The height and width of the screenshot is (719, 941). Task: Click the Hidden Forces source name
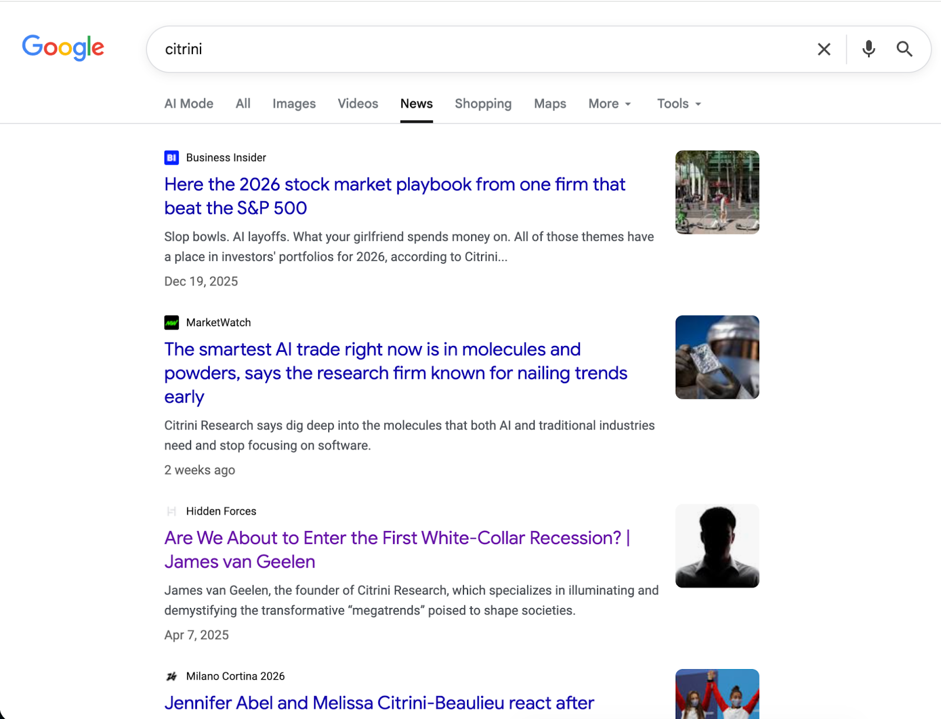point(221,512)
